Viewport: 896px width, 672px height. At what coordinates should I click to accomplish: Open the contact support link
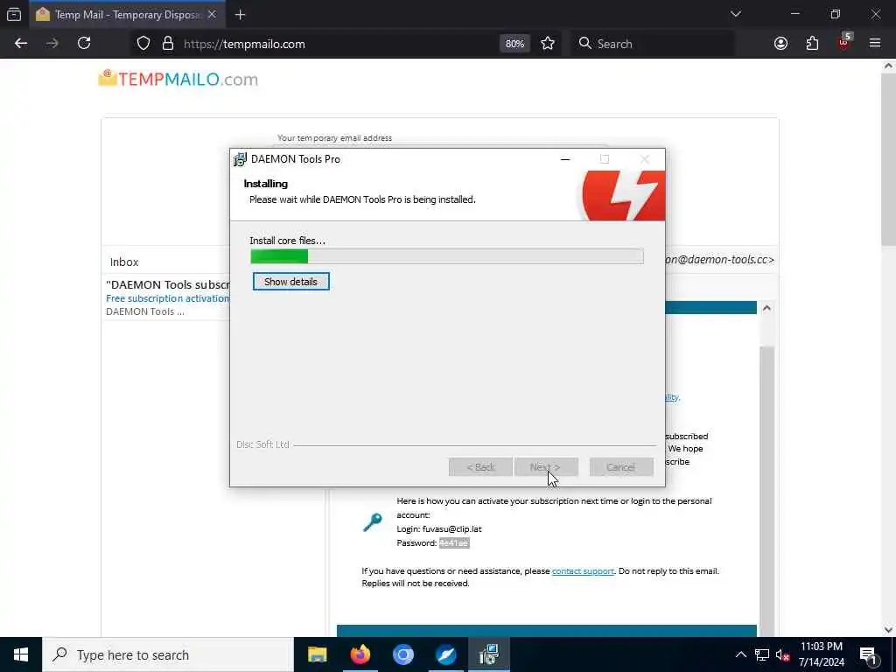point(583,570)
